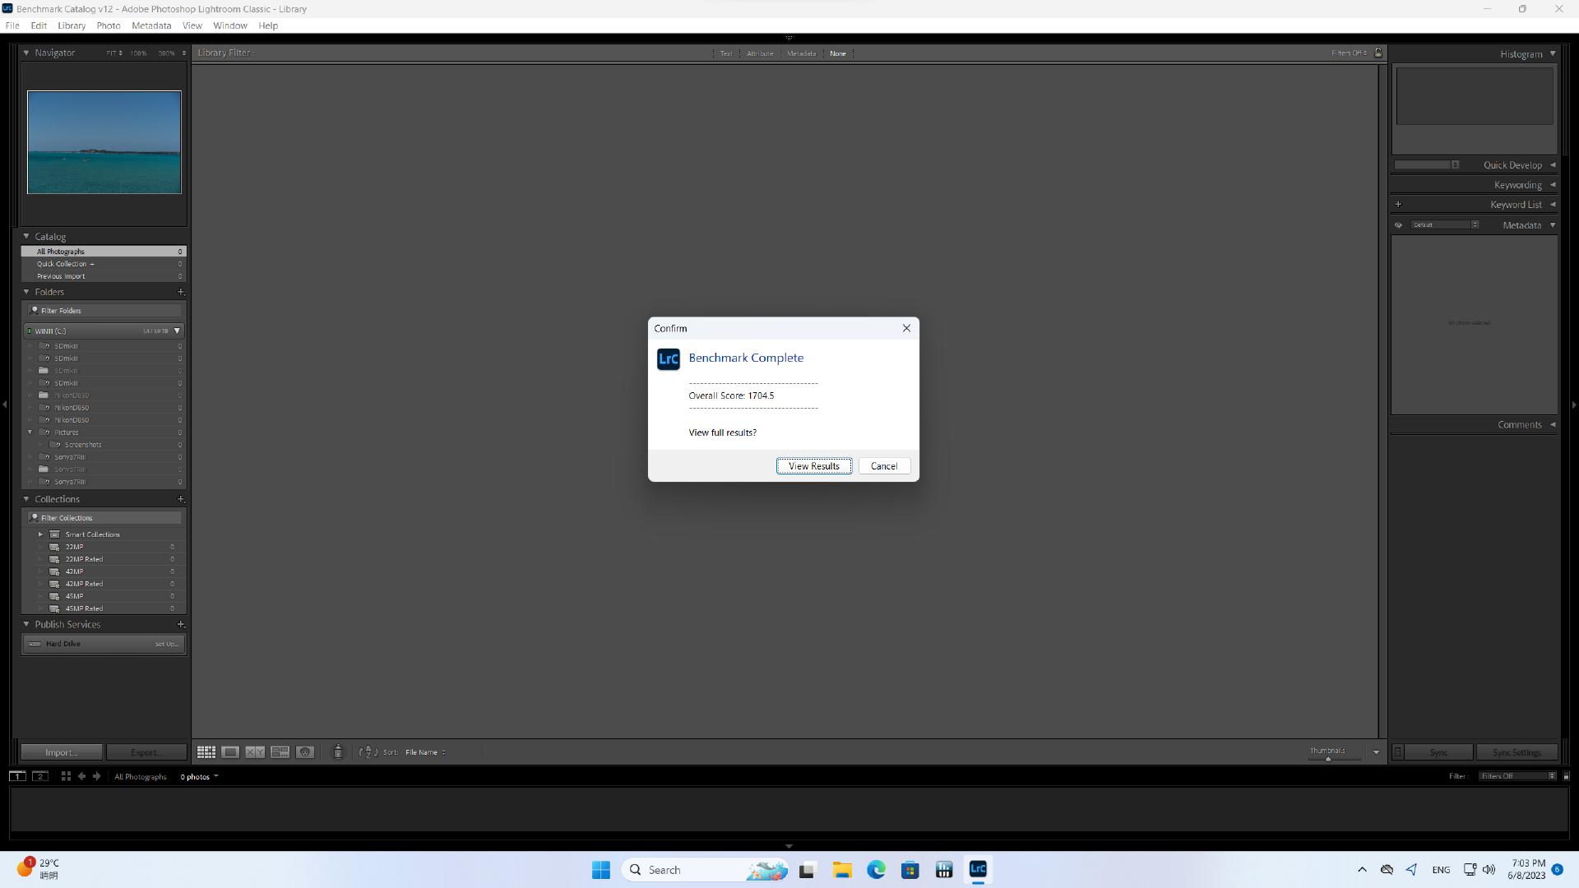Adjust the Thumbnails size slider

pyautogui.click(x=1327, y=758)
